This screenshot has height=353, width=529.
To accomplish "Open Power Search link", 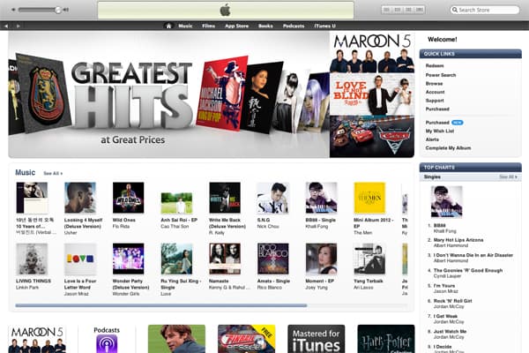I will point(441,74).
